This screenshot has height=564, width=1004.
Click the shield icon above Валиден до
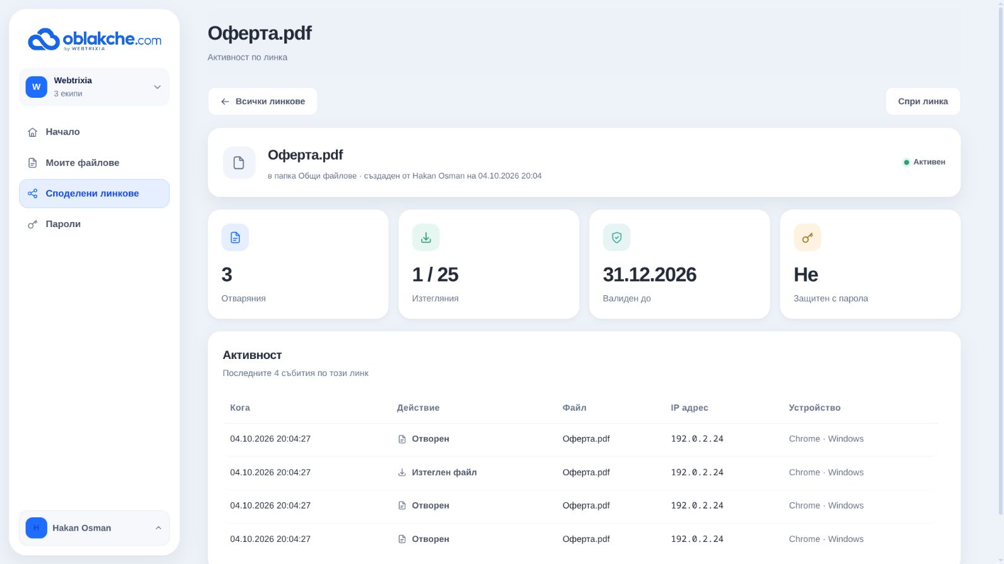pyautogui.click(x=616, y=237)
